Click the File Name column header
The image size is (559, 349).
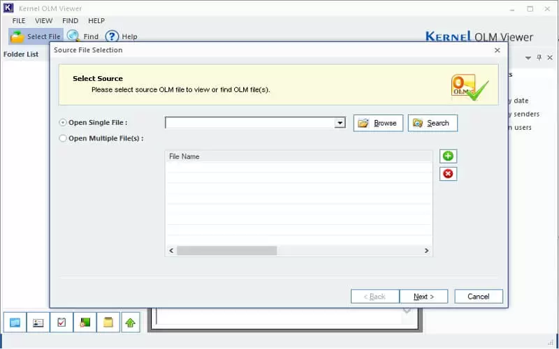tap(299, 156)
